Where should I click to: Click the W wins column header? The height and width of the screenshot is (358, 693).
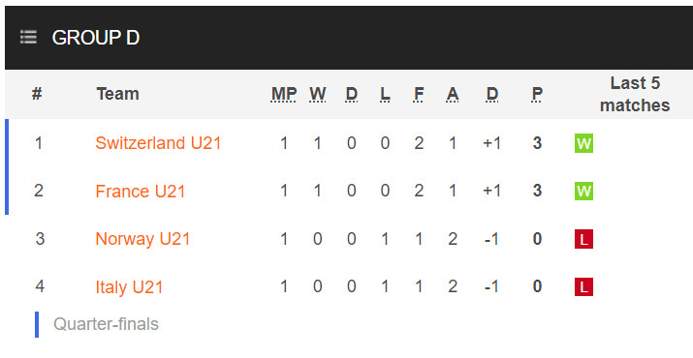pyautogui.click(x=317, y=94)
